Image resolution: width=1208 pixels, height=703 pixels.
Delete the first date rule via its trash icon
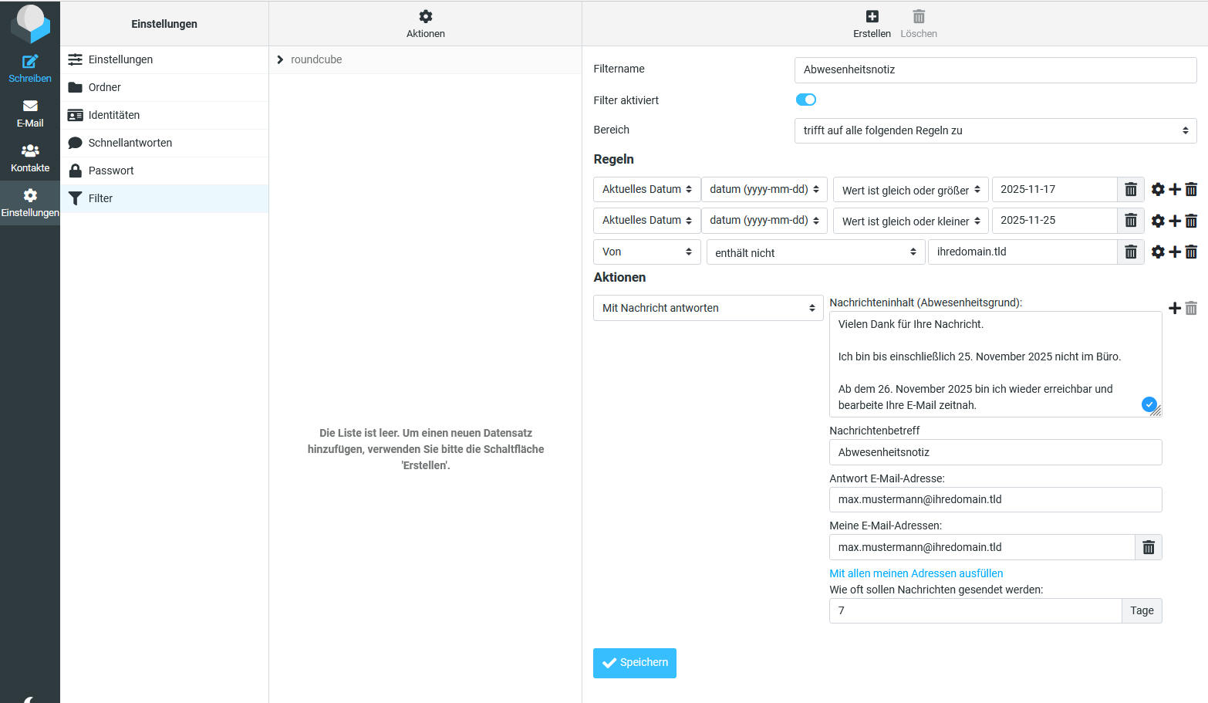1131,189
